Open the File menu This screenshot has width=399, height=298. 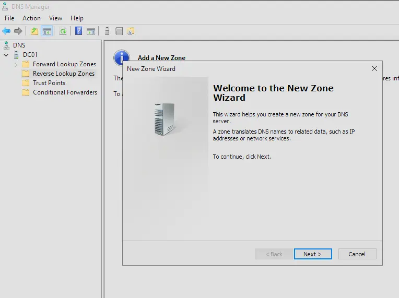pos(9,18)
